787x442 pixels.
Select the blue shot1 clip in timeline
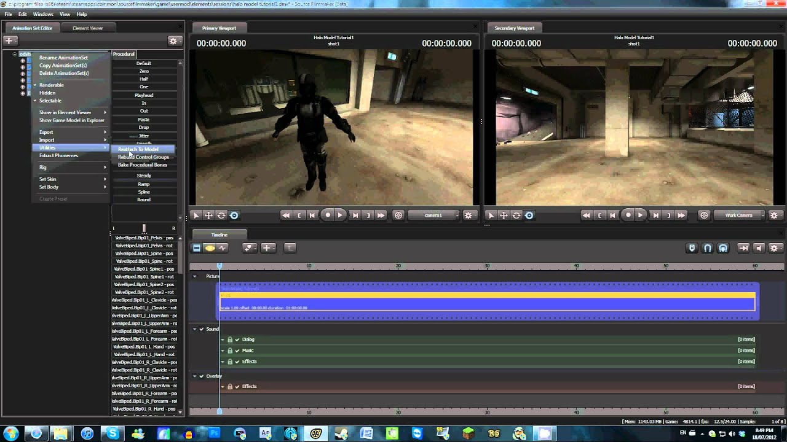coord(488,301)
